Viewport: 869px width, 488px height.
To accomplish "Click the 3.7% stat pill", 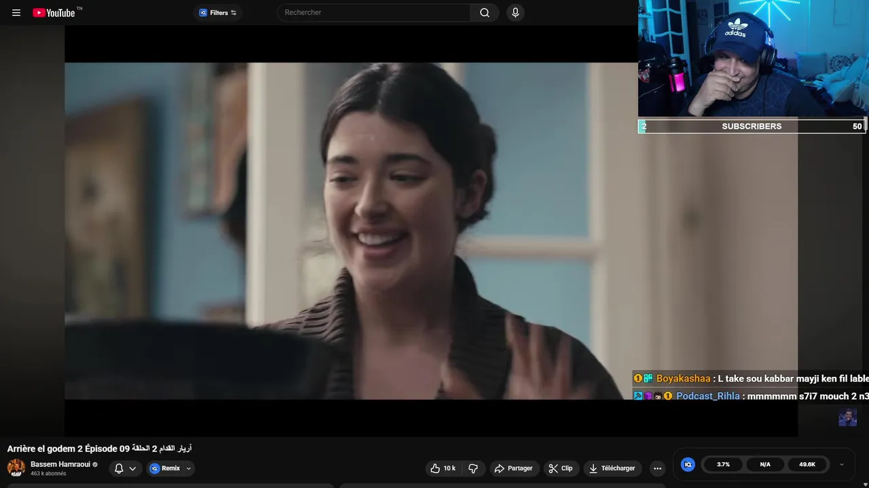I will [x=723, y=464].
